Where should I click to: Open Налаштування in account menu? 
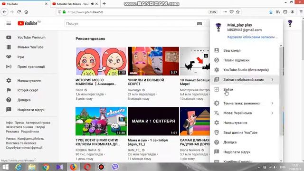click(x=245, y=123)
